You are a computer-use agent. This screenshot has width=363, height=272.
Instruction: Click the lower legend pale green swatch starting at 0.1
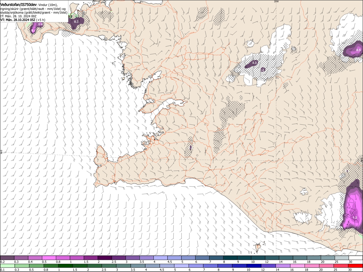pyautogui.click(x=7, y=266)
